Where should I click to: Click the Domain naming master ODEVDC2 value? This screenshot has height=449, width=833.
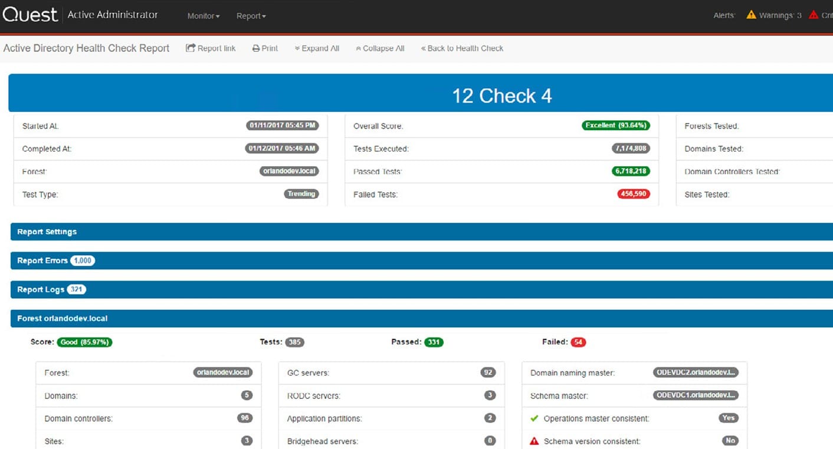696,372
